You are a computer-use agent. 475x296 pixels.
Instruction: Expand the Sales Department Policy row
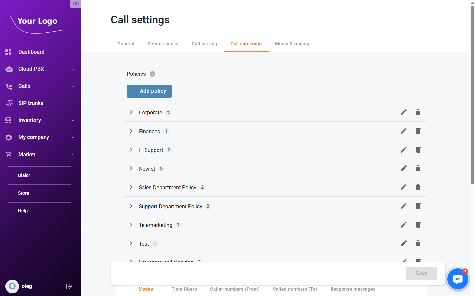click(131, 187)
